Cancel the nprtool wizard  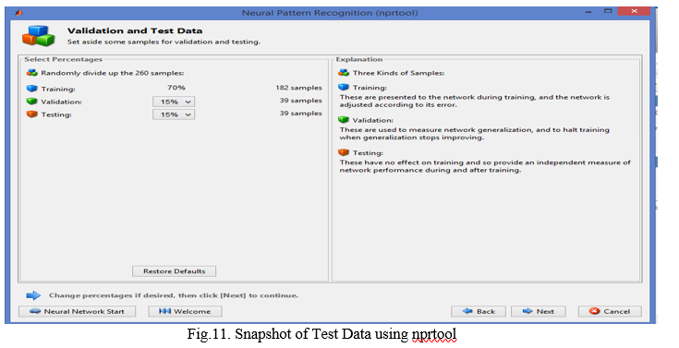pyautogui.click(x=610, y=311)
